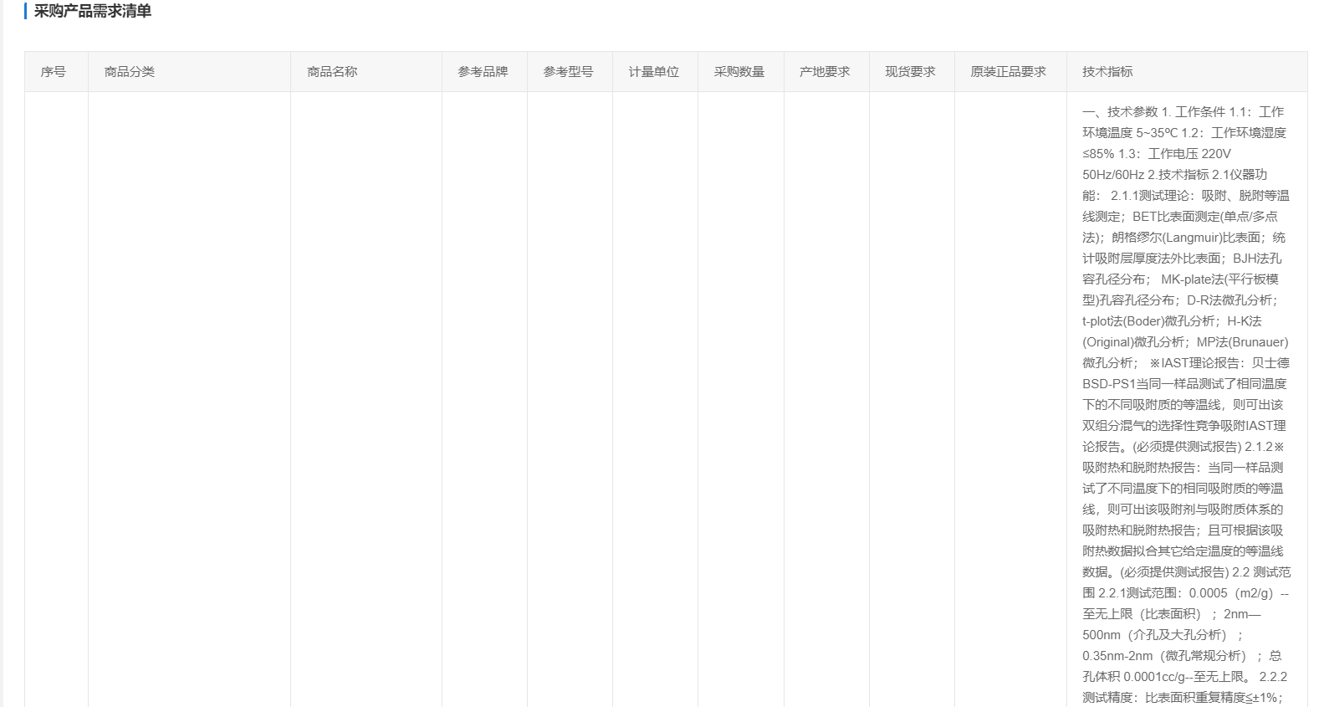Click the 参考型号 column header
This screenshot has height=707, width=1329.
pos(568,72)
